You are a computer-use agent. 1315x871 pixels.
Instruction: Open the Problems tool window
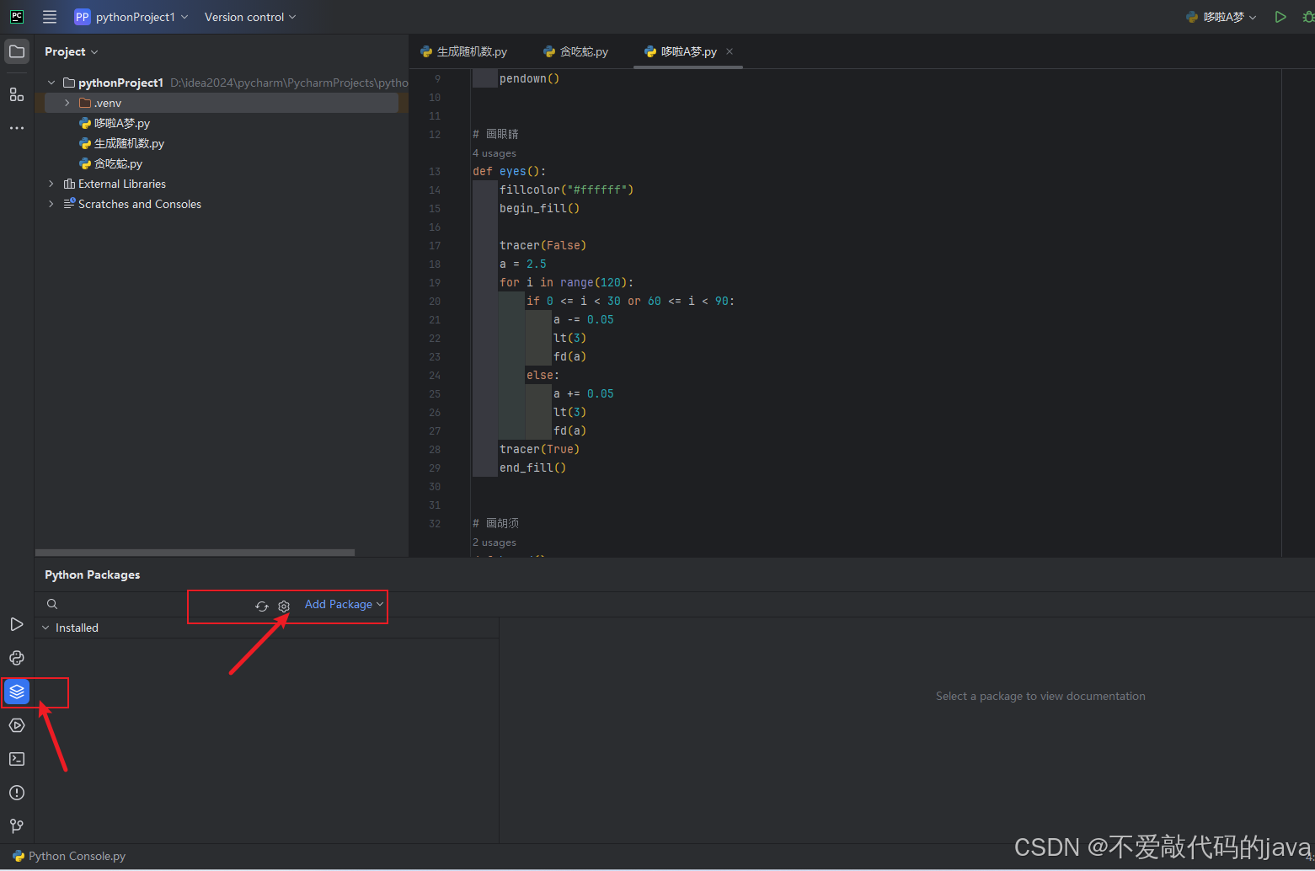(16, 793)
